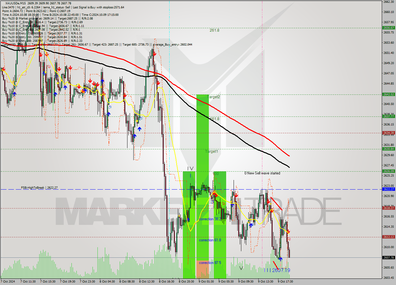
Task: Click the red 2618.27 price level label
Action: tap(389, 208)
